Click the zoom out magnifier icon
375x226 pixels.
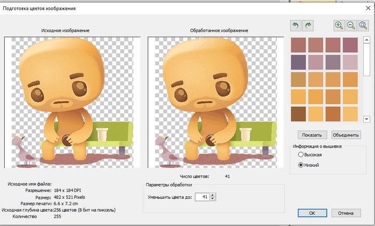pos(351,26)
